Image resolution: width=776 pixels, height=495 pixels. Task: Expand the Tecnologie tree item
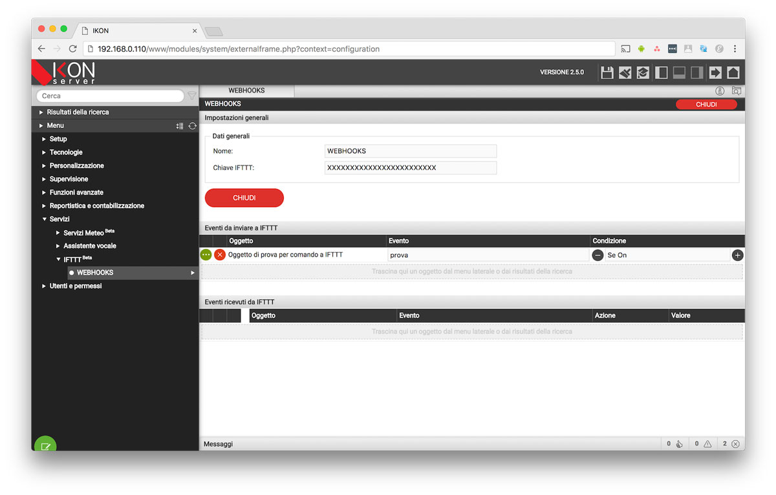[44, 153]
